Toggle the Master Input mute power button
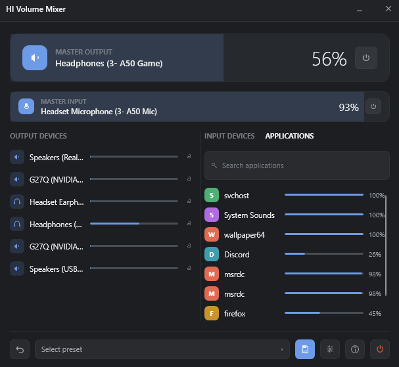399x367 pixels. coord(373,106)
